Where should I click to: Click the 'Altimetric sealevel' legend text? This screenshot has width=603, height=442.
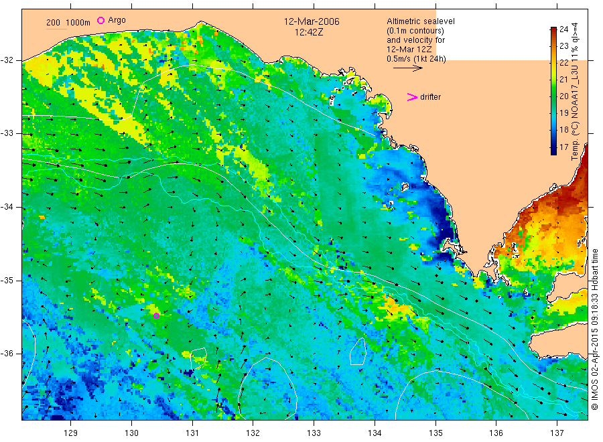(x=420, y=21)
